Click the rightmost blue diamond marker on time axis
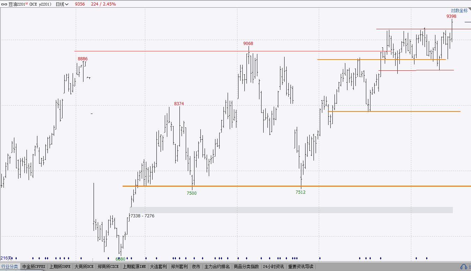Screen dimensions: 471x271 [427, 258]
